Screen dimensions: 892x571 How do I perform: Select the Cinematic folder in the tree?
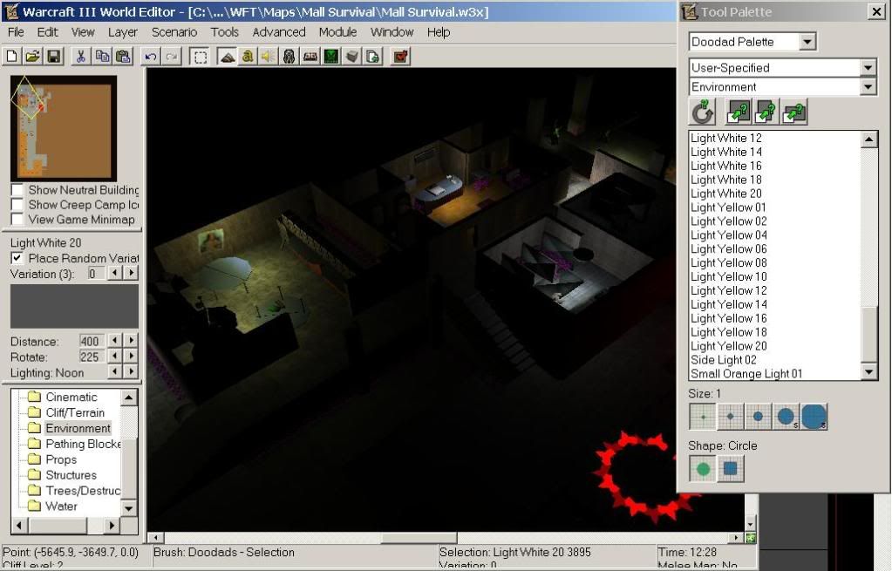[71, 397]
